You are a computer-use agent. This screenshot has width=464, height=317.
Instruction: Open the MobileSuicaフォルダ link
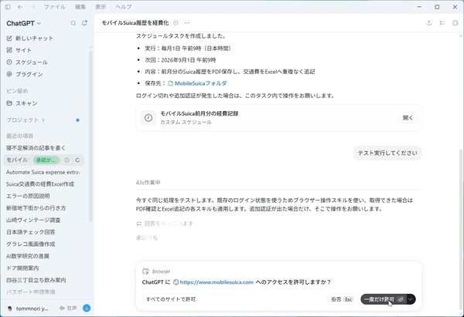(x=197, y=83)
